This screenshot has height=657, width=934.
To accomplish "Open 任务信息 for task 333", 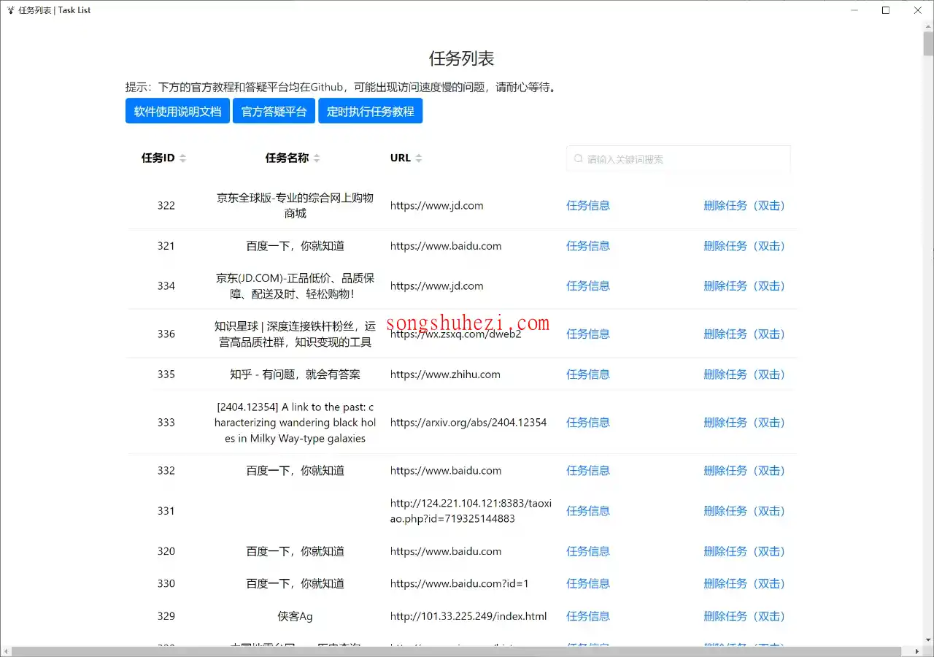I will coord(588,423).
